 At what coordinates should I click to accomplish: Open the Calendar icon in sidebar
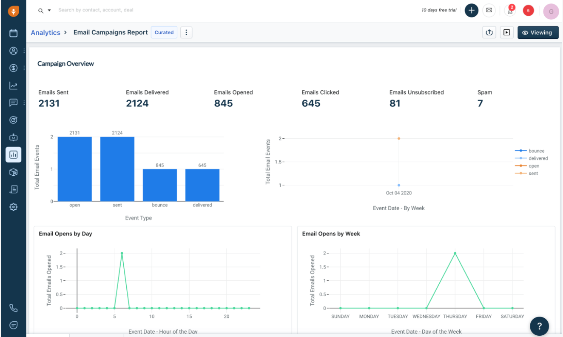(13, 33)
